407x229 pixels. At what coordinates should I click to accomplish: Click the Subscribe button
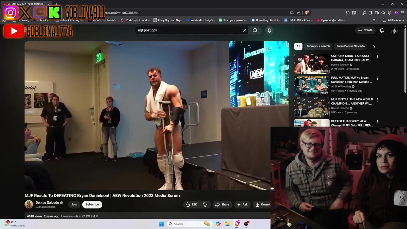tap(92, 205)
